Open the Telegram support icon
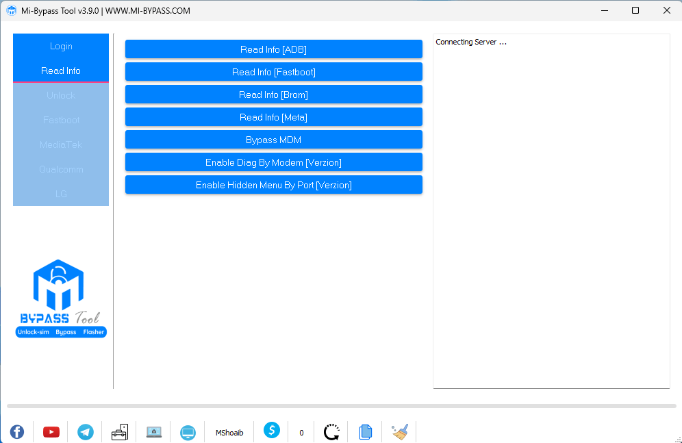This screenshot has height=443, width=682. [x=86, y=431]
